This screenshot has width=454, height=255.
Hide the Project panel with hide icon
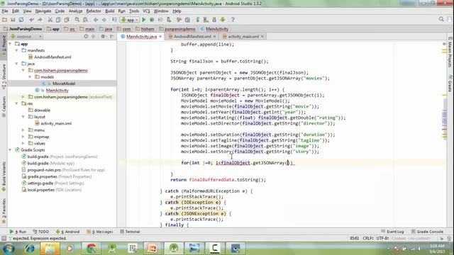coord(112,36)
